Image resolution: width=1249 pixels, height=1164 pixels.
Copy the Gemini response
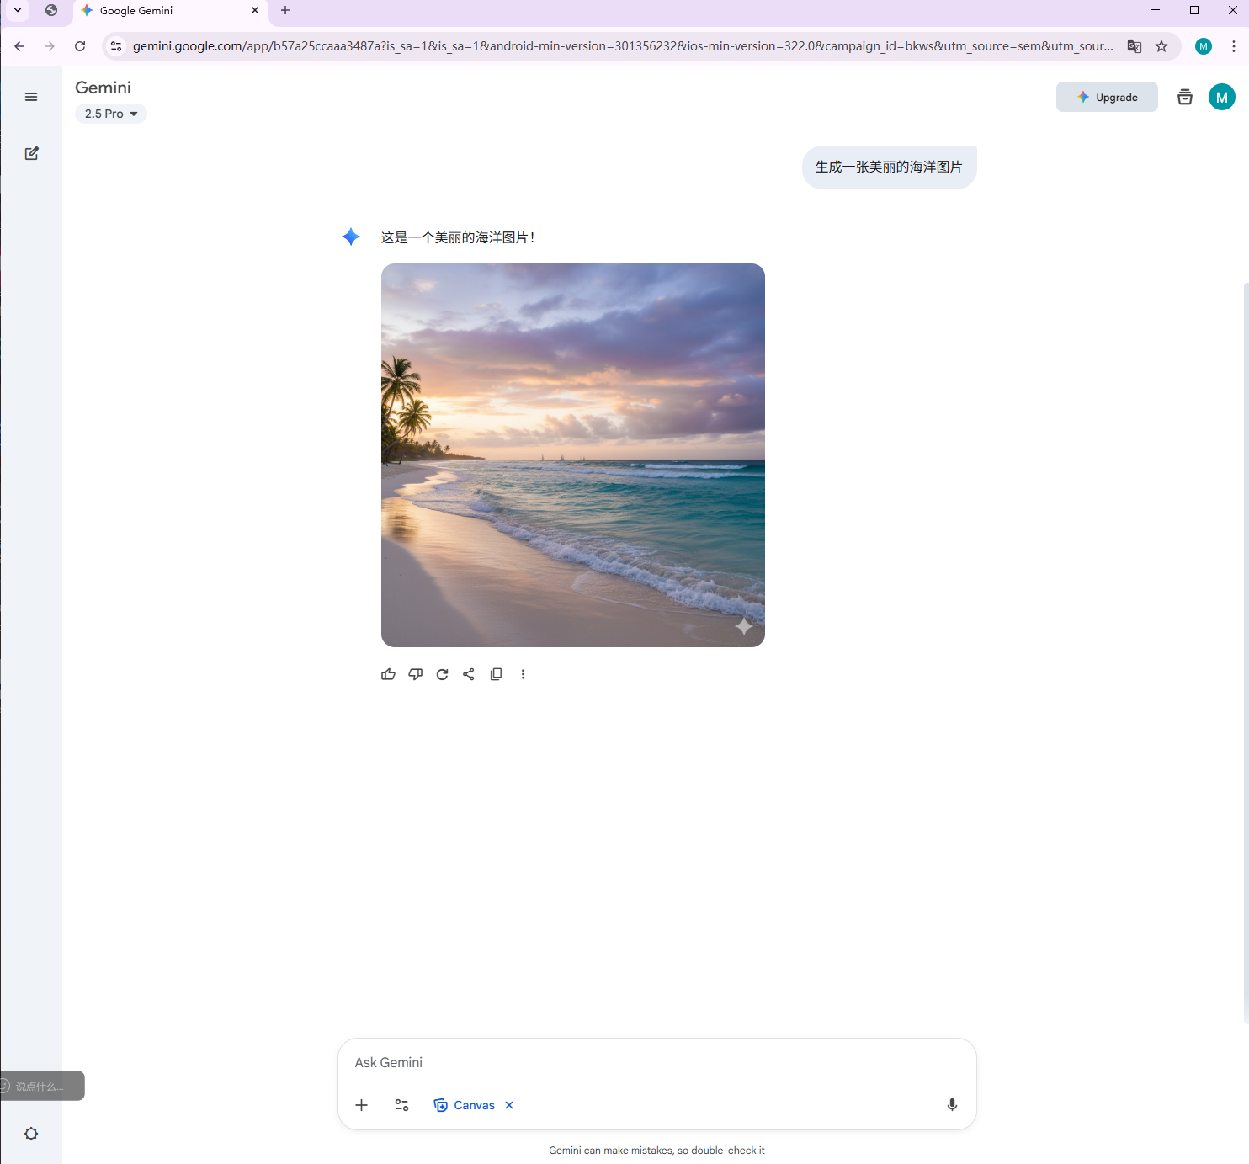[496, 673]
